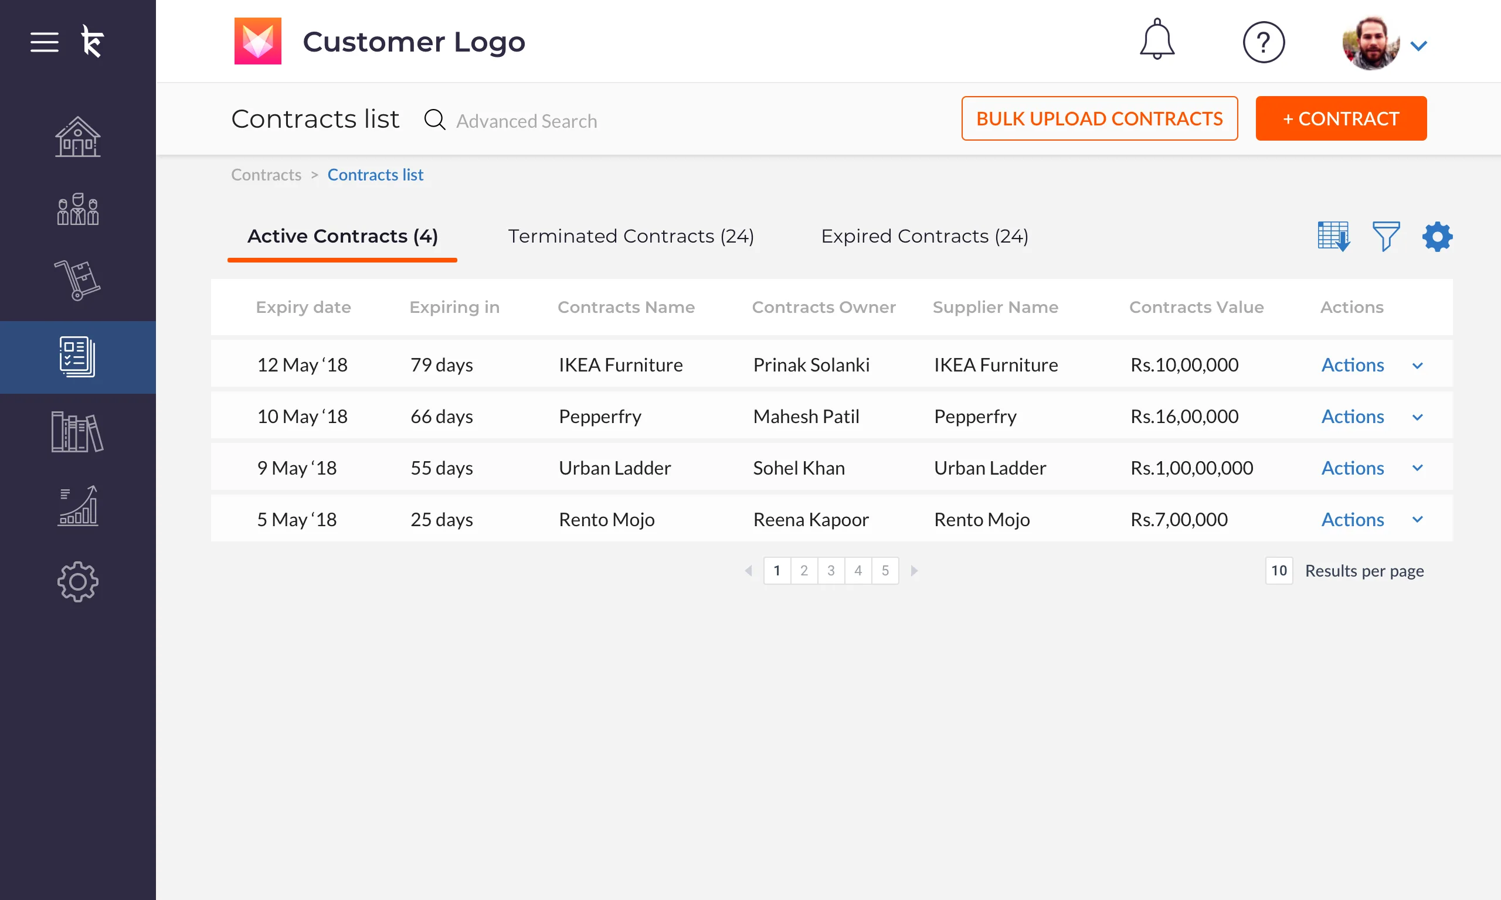Open Actions link for Pepperfry row

(1353, 417)
